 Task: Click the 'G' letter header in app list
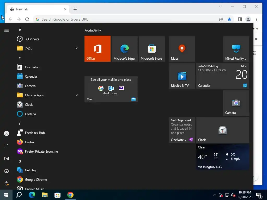[20, 161]
